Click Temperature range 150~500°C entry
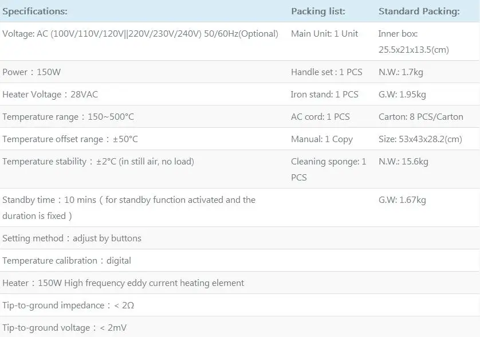This screenshot has height=337, width=480. [68, 117]
